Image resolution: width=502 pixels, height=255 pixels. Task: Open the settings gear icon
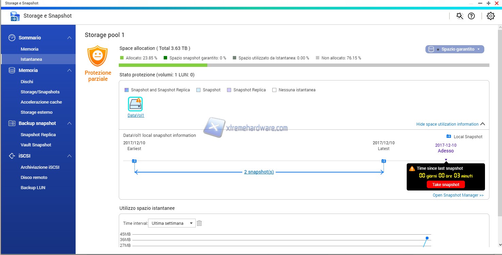(490, 16)
